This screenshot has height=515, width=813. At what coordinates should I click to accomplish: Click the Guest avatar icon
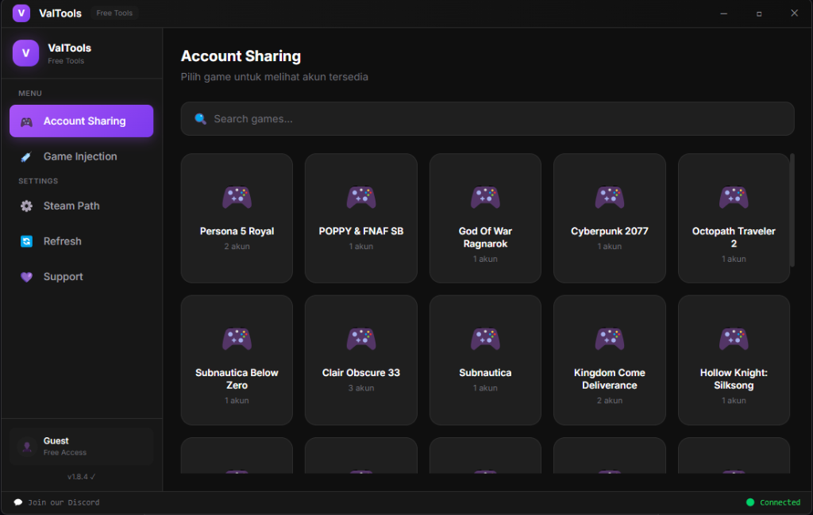(x=26, y=447)
